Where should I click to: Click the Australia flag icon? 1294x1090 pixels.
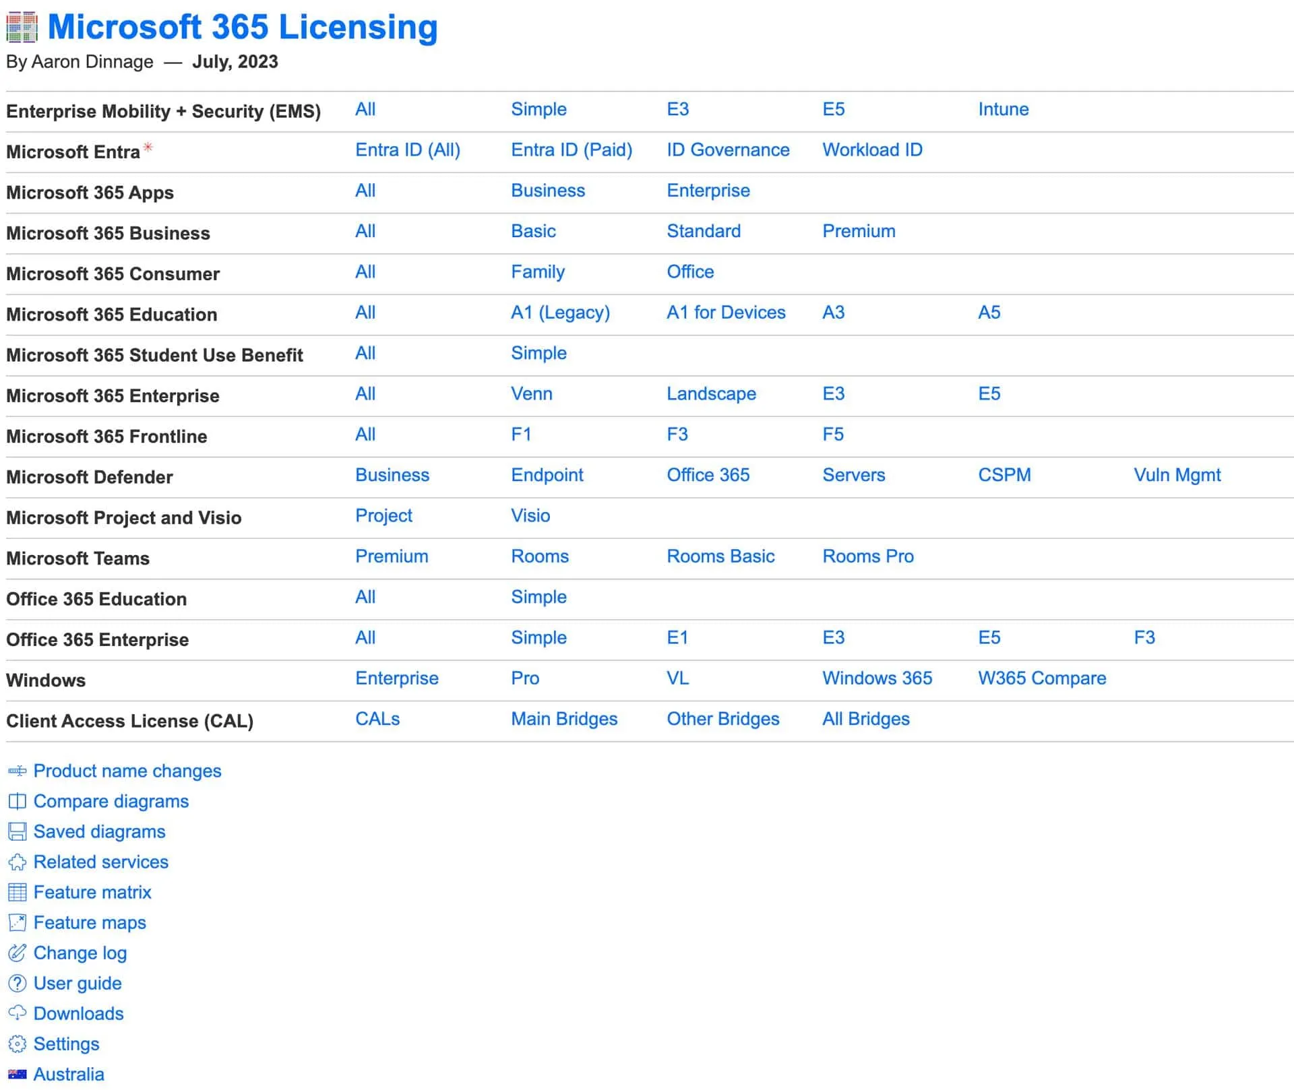pyautogui.click(x=17, y=1074)
